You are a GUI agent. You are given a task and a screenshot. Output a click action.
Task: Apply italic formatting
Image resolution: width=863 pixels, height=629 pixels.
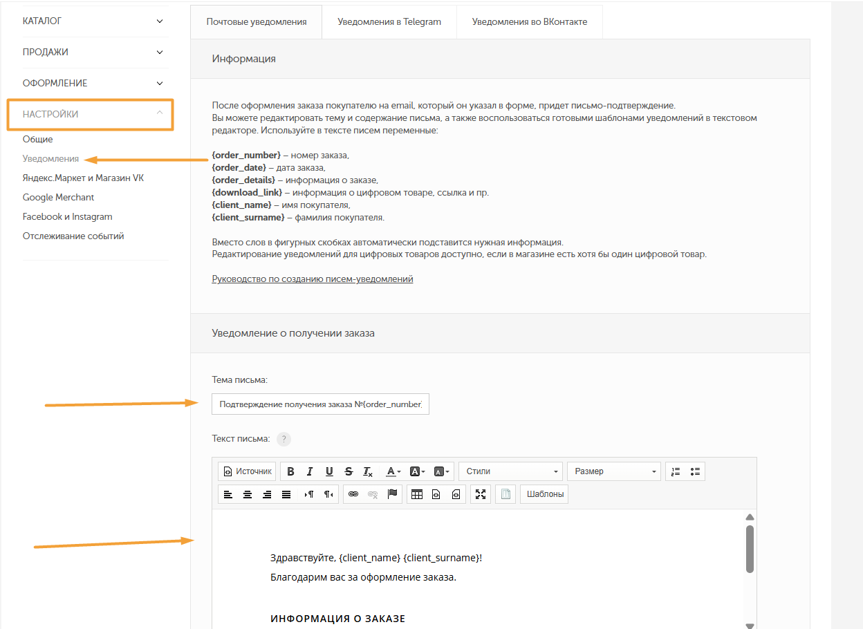[x=310, y=471]
